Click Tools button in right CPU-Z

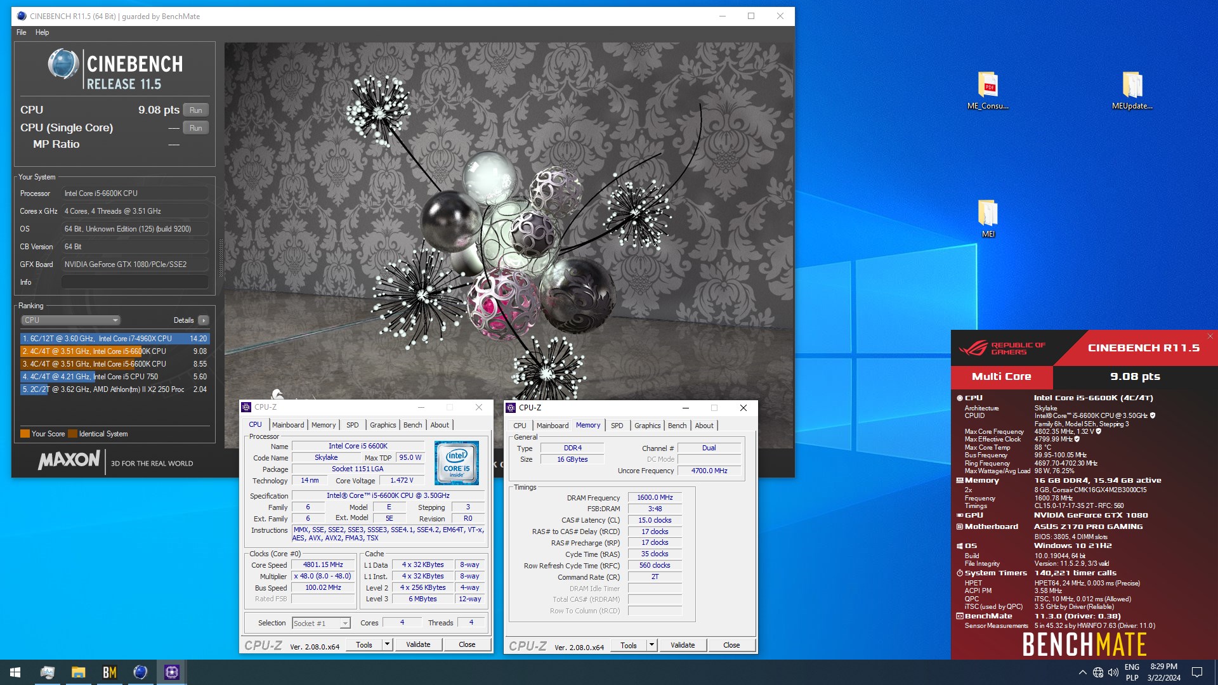[629, 646]
